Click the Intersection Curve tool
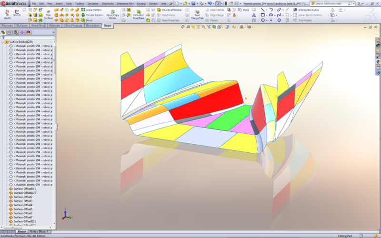381x238 pixels. [x=308, y=10]
